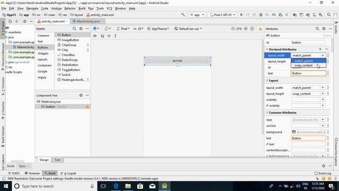
Task: Click the id field in Attributes
Action: (308, 42)
